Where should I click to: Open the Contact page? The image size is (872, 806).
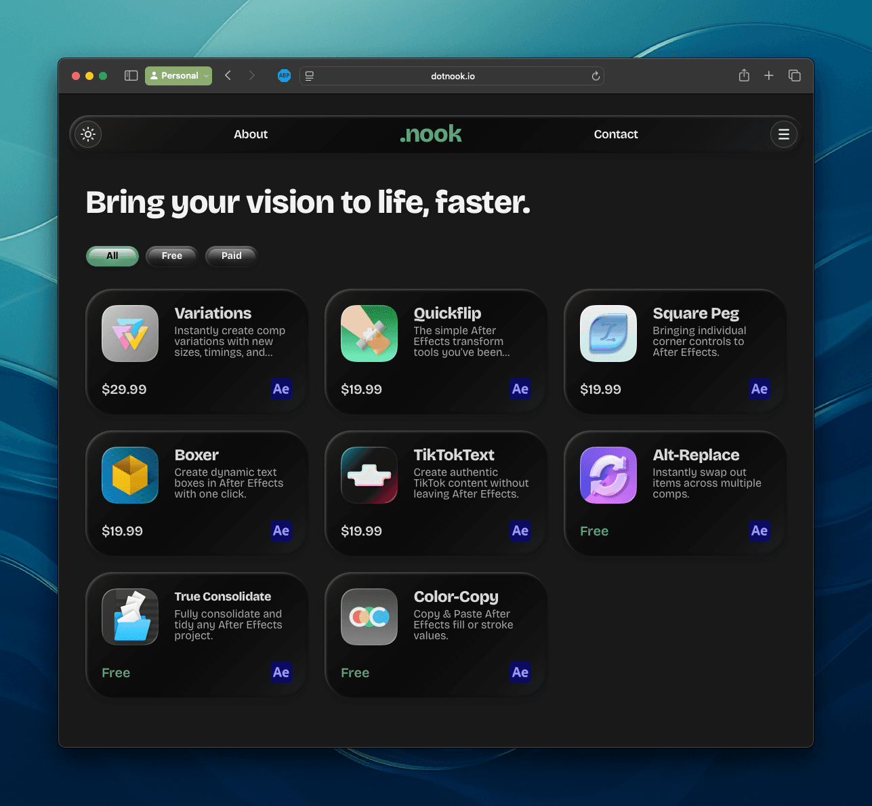tap(616, 134)
